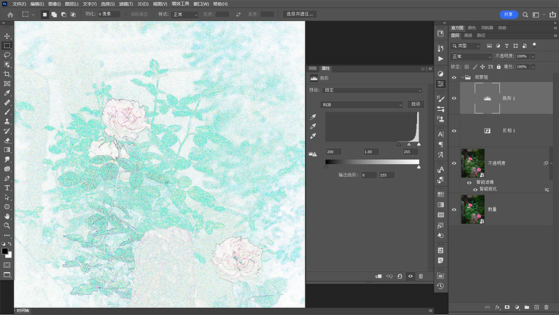Hide the 反相 1 layer
This screenshot has height=315, width=559.
[x=454, y=131]
